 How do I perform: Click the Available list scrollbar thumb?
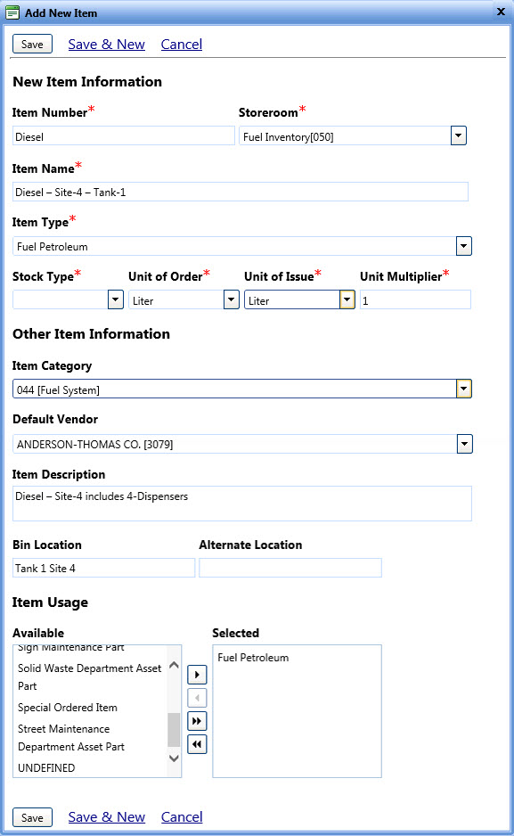174,730
